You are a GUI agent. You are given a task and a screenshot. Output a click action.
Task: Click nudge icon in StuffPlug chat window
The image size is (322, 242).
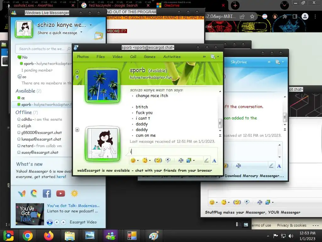pyautogui.click(x=237, y=202)
